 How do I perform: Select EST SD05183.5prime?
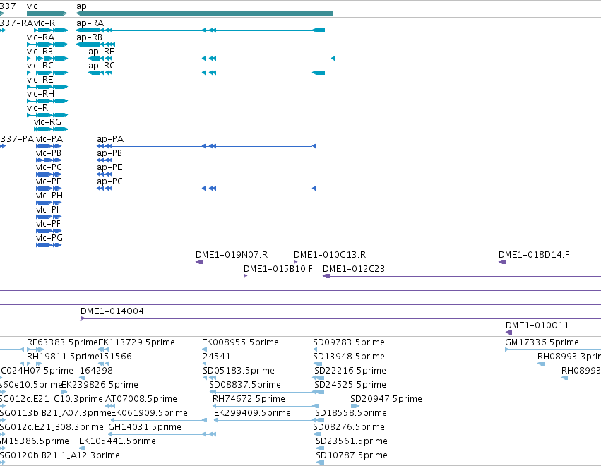239,371
